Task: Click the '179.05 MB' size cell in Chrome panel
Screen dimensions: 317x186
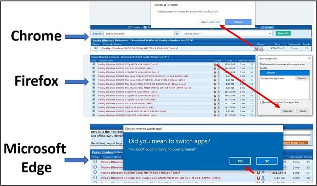Action: pyautogui.click(x=277, y=48)
